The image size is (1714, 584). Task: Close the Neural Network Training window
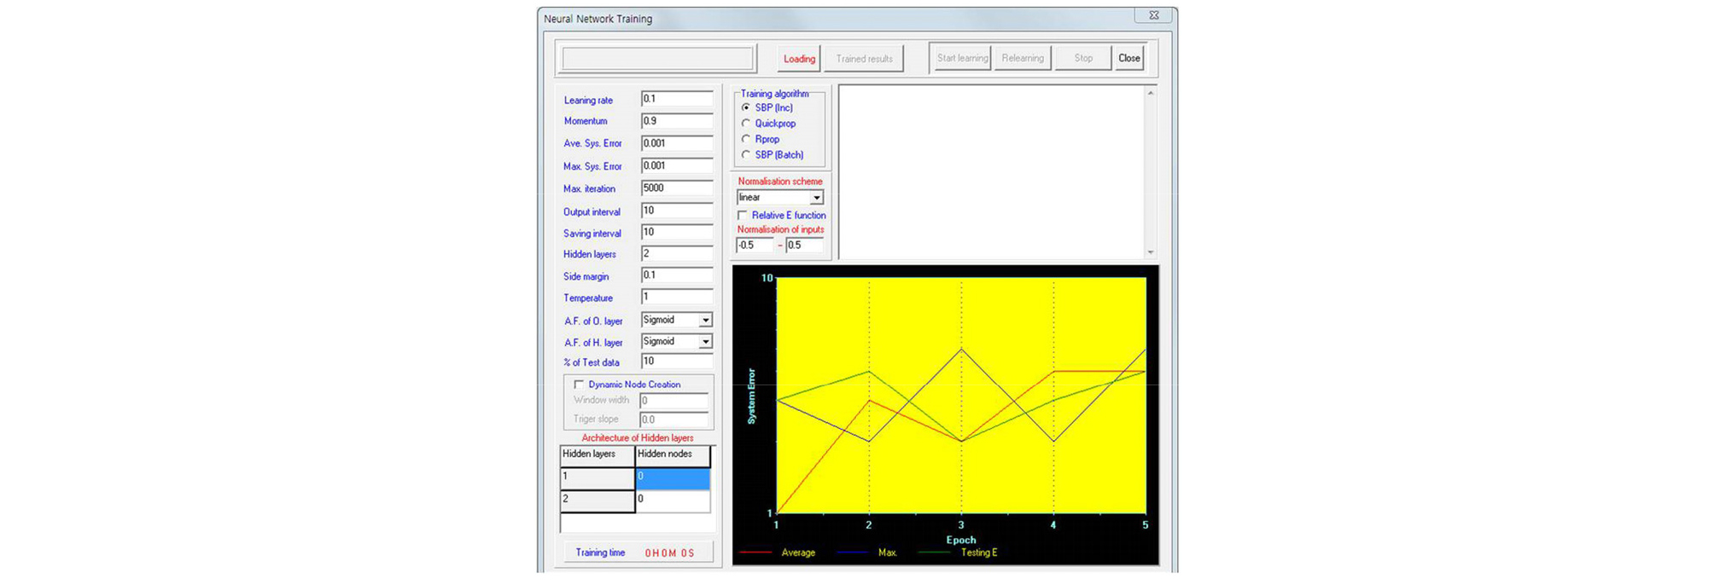pyautogui.click(x=1154, y=15)
